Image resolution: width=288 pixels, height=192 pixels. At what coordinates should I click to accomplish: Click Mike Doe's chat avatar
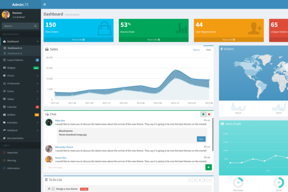(x=49, y=122)
